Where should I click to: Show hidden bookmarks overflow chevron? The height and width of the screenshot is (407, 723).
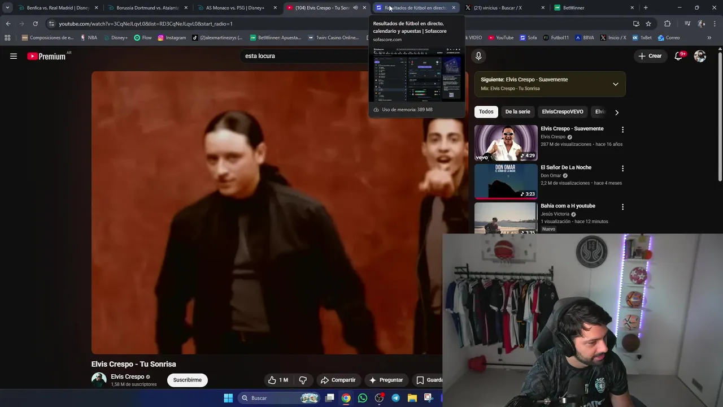tap(709, 38)
